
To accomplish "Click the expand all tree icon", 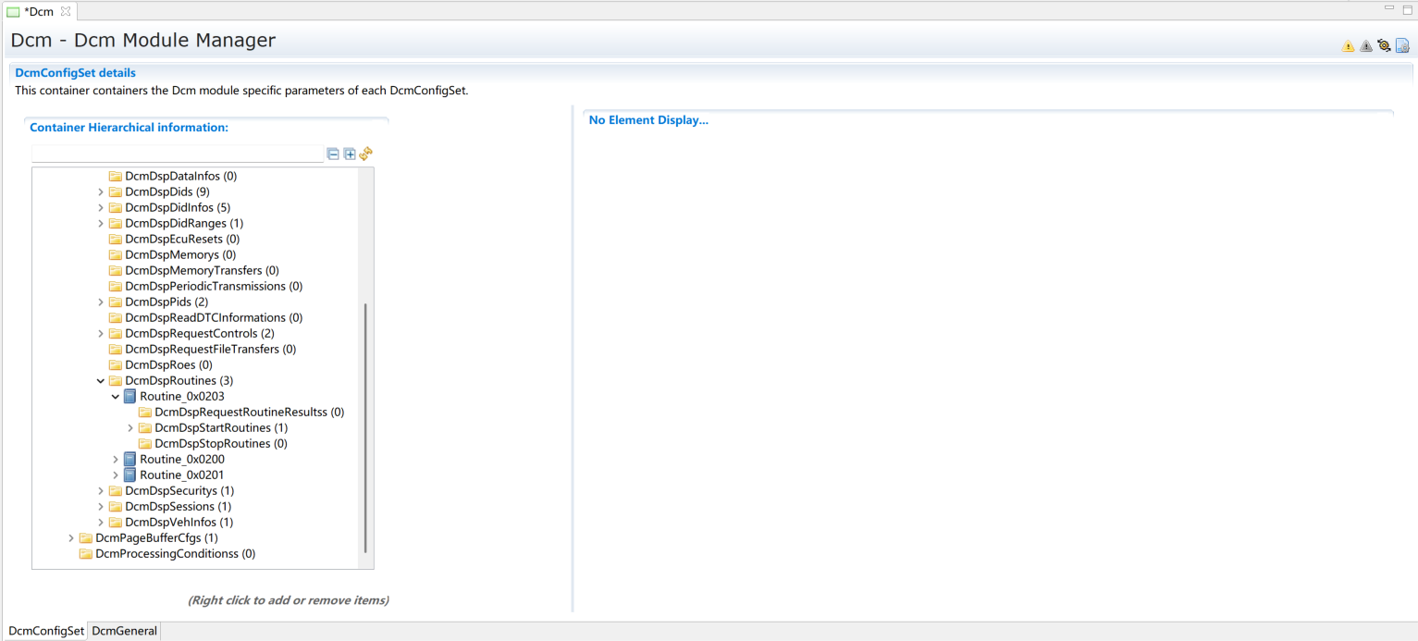I will click(x=350, y=154).
